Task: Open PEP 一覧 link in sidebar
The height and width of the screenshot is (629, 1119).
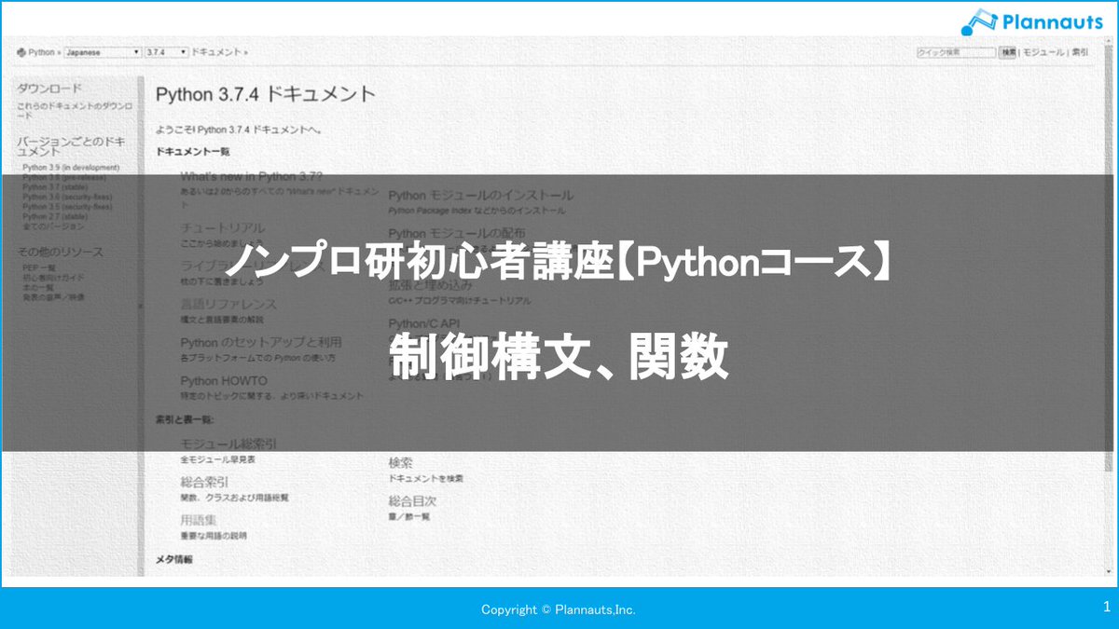Action: 38,267
